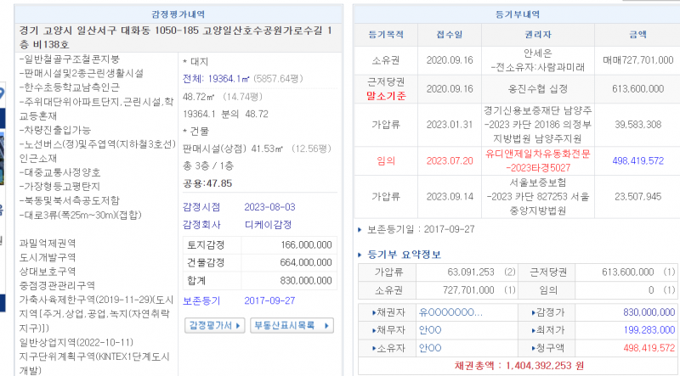
Task: Click the 말소기준 red label
Action: [386, 96]
